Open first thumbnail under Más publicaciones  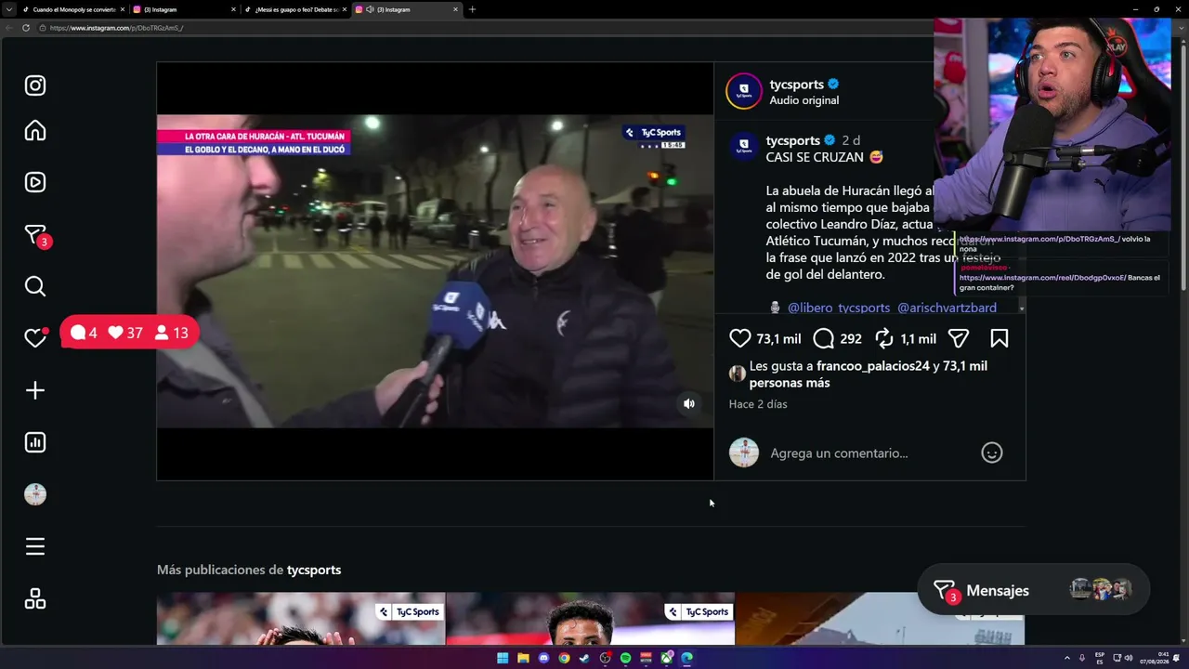click(301, 619)
